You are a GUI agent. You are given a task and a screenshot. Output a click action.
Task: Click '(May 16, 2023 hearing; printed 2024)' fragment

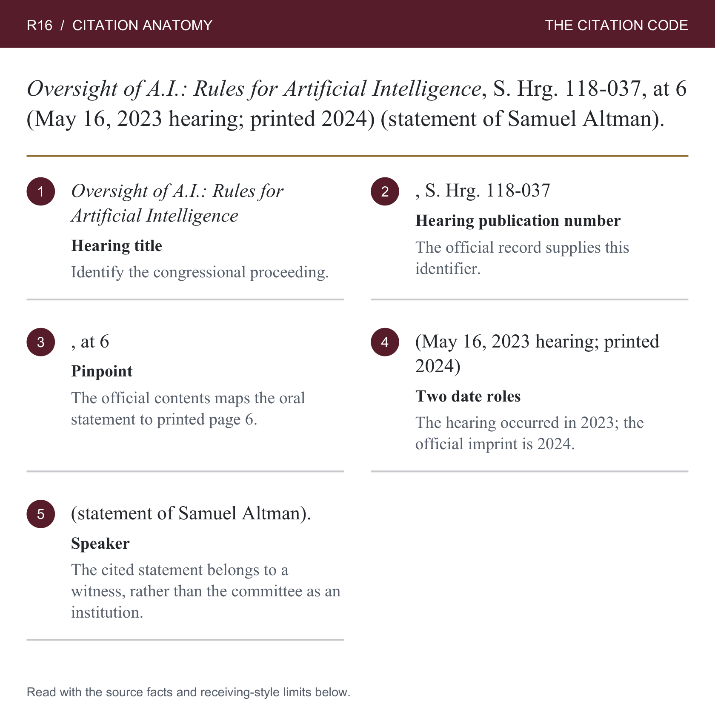pos(537,354)
